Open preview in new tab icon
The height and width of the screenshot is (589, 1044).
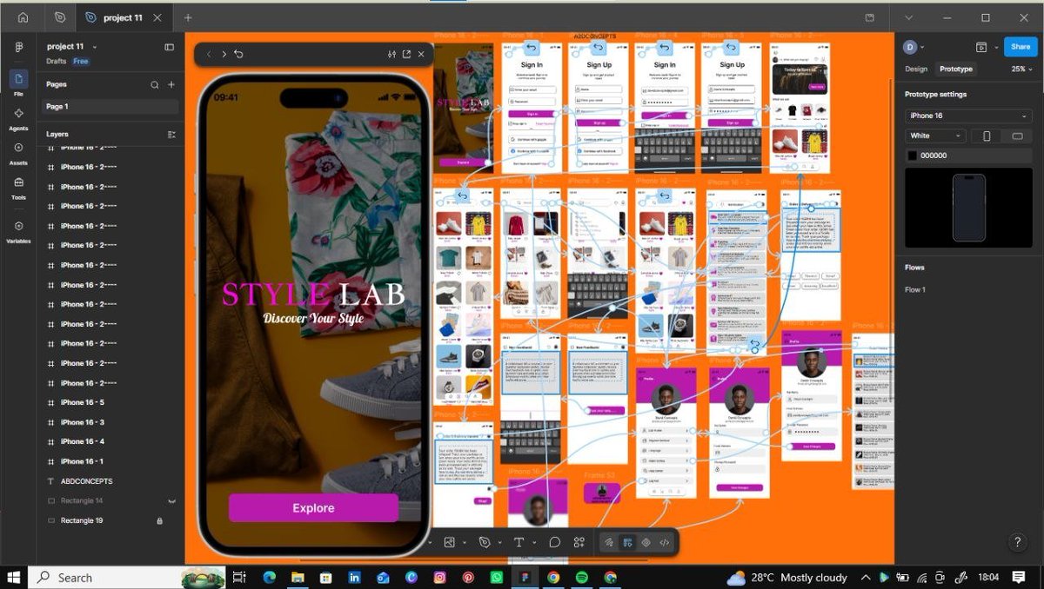[406, 54]
